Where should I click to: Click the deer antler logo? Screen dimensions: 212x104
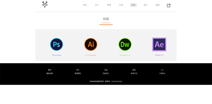[x=45, y=4]
